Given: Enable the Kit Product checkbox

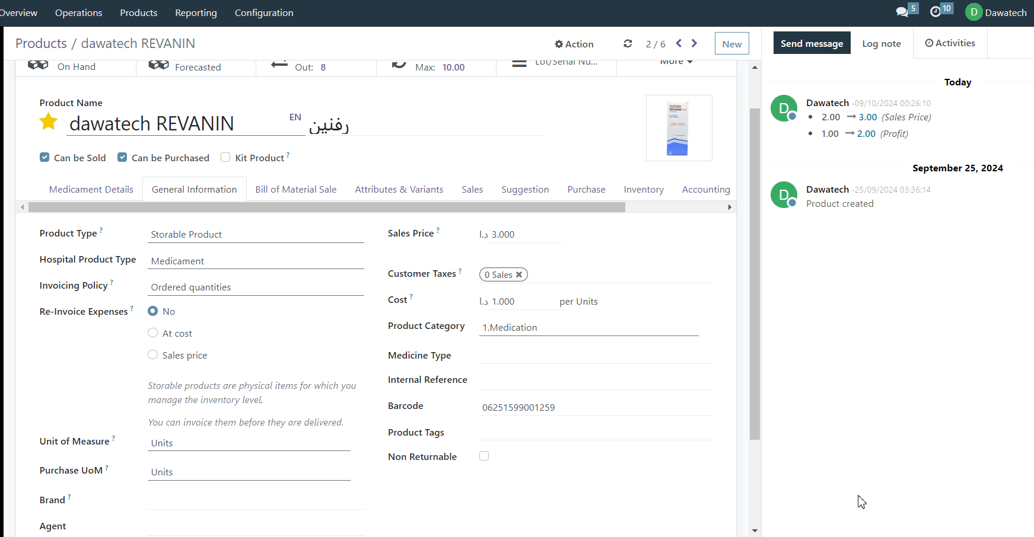Looking at the screenshot, I should pyautogui.click(x=225, y=157).
